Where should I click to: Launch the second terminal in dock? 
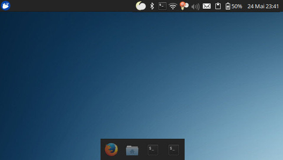174,150
